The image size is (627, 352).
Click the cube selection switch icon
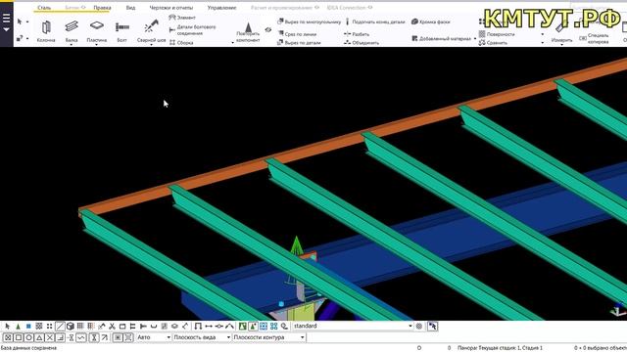coord(71,327)
